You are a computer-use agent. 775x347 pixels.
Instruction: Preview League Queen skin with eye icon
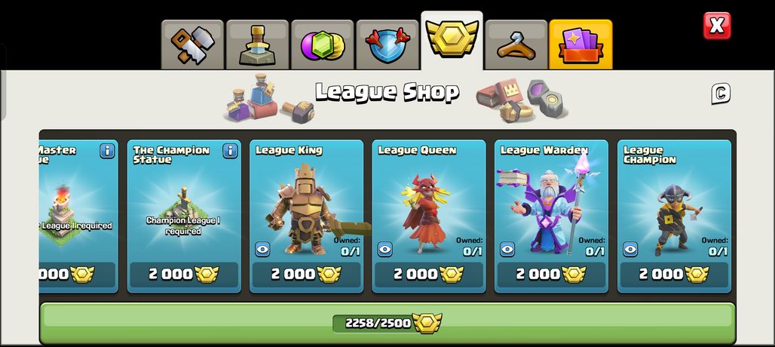385,249
